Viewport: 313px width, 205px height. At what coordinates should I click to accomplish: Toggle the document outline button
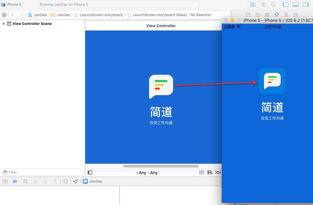pyautogui.click(x=90, y=173)
